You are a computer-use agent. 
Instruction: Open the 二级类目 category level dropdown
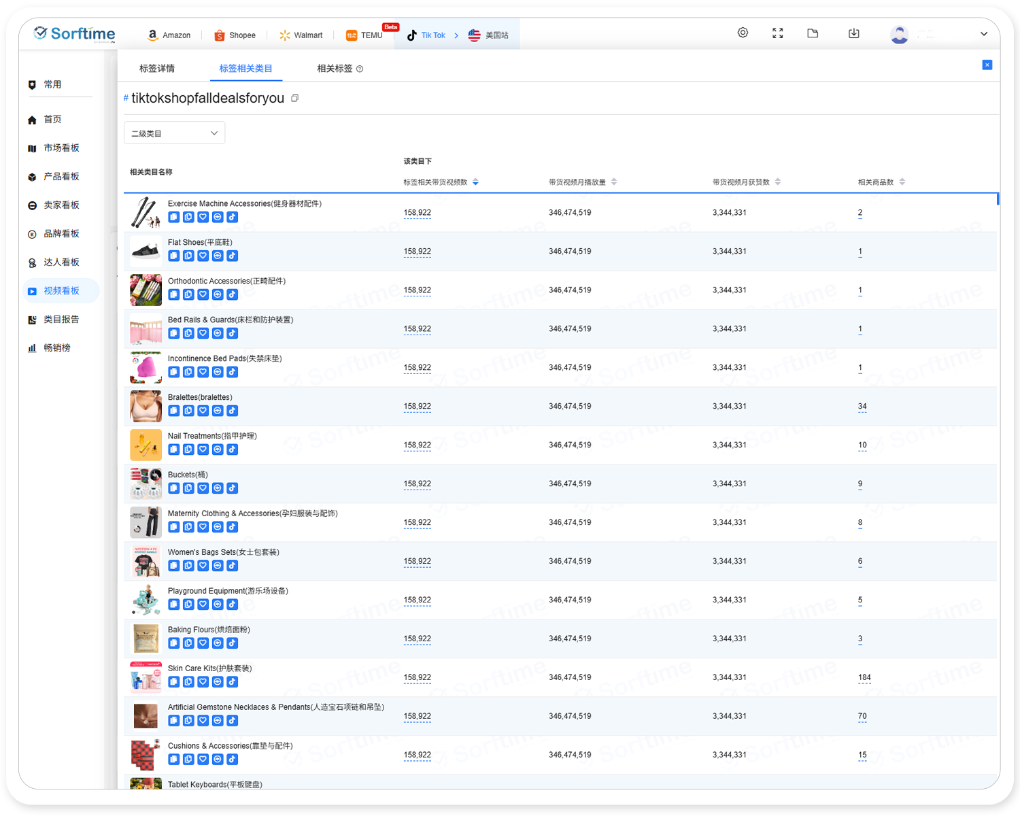click(174, 133)
